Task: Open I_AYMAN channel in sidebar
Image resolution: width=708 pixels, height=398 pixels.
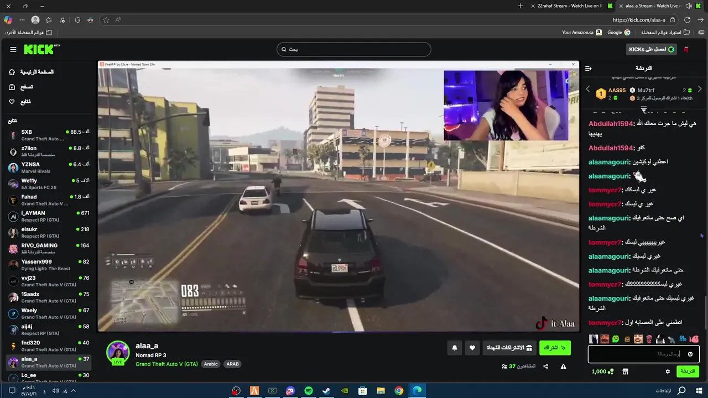Action: point(48,216)
